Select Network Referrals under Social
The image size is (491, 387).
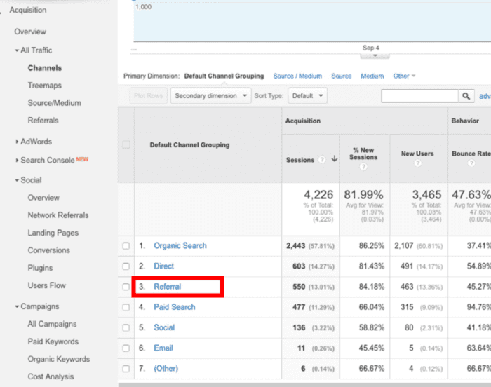(58, 215)
